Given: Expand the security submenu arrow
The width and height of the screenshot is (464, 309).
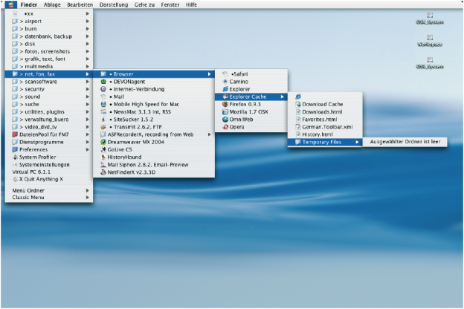Looking at the screenshot, I should pos(87,89).
